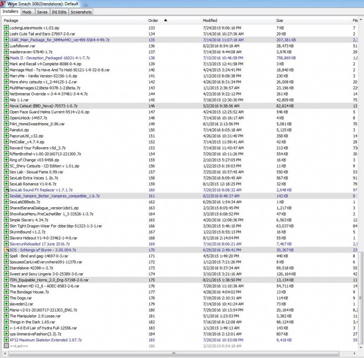Click yellow wizard icon for SOS package
364x358 pixels.
(x=6, y=250)
